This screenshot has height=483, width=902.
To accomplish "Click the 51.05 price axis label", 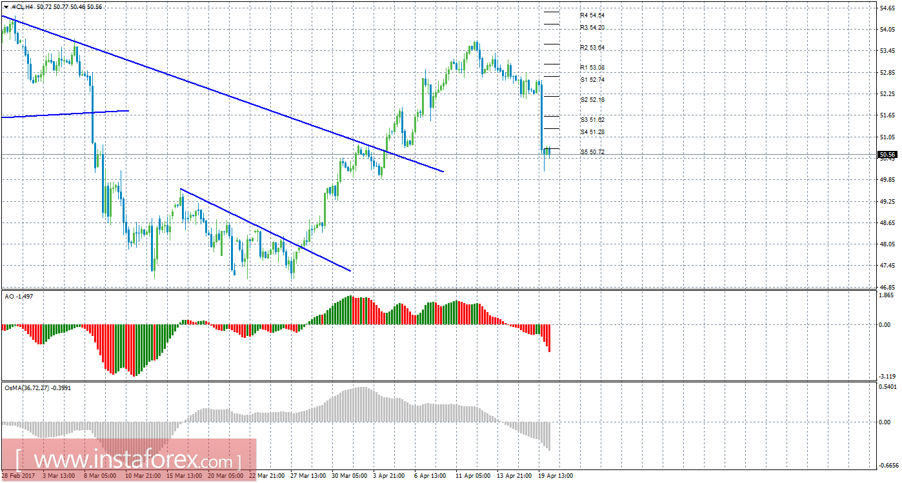I will click(887, 137).
